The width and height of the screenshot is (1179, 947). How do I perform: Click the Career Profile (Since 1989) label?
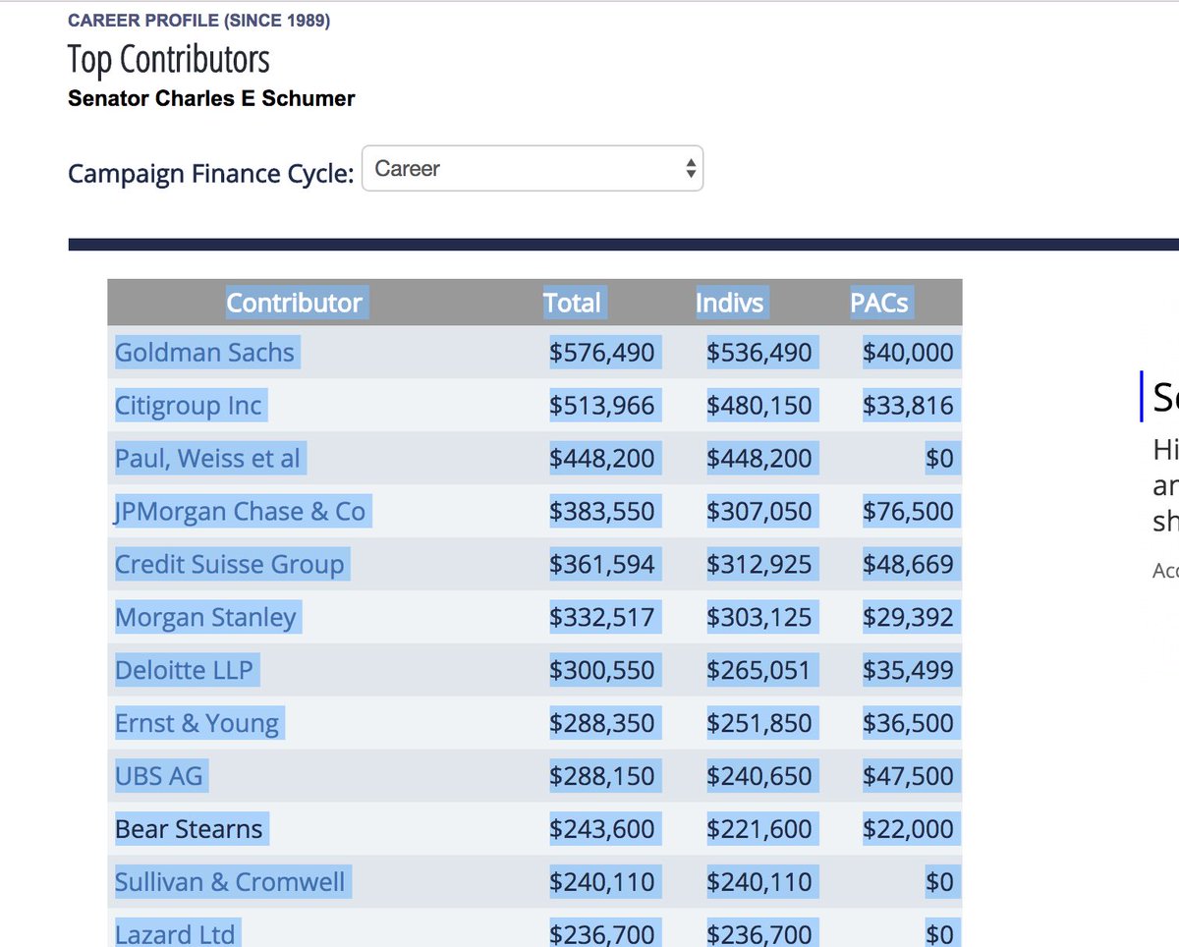coord(198,21)
